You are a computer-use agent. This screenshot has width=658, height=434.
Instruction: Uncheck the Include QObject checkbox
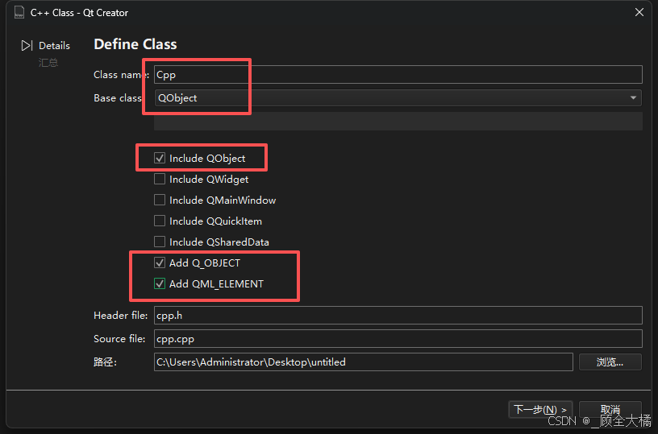point(160,158)
